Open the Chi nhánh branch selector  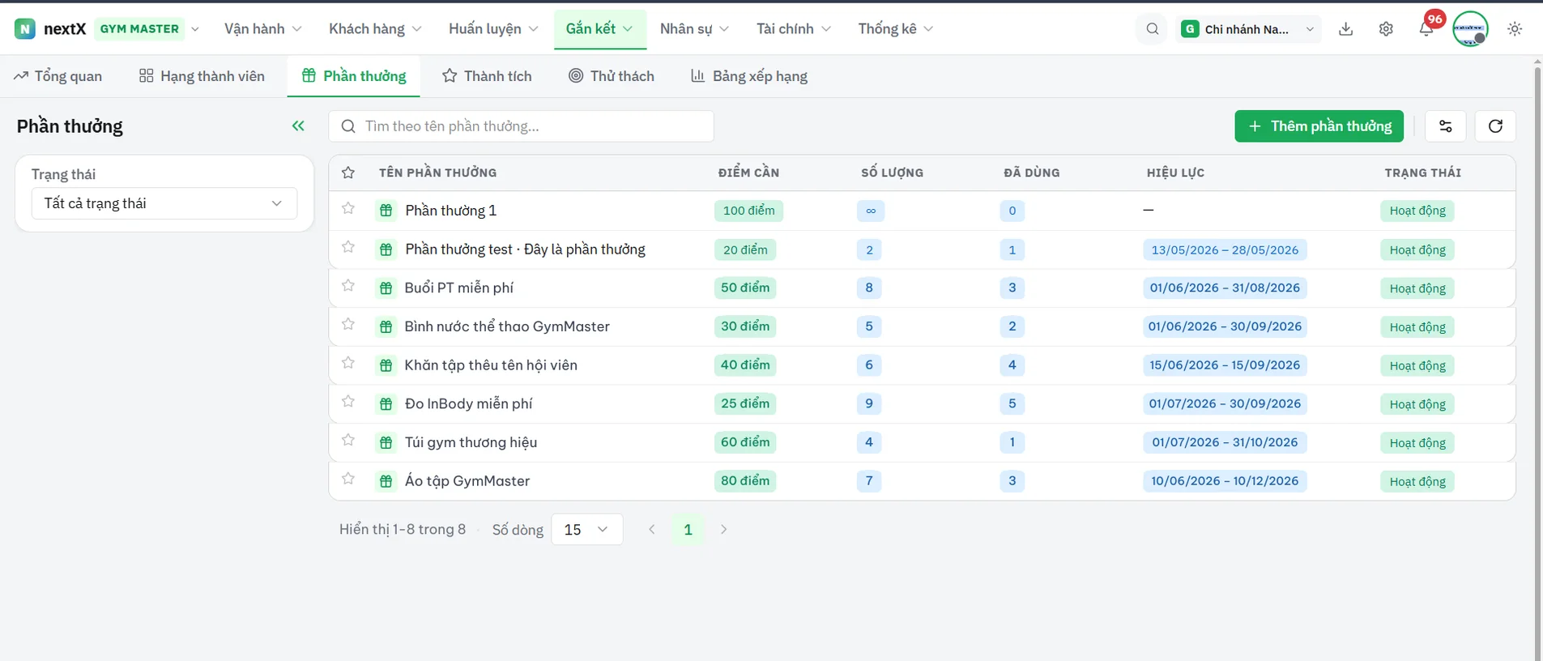[1248, 29]
